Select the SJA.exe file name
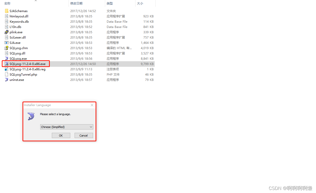 click(x=15, y=43)
